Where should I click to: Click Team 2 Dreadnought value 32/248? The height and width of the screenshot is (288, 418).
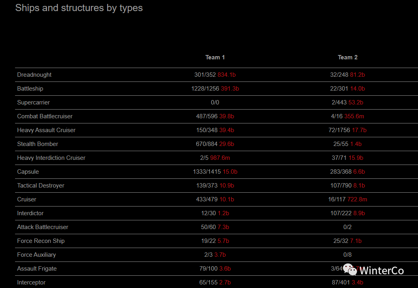click(x=339, y=75)
